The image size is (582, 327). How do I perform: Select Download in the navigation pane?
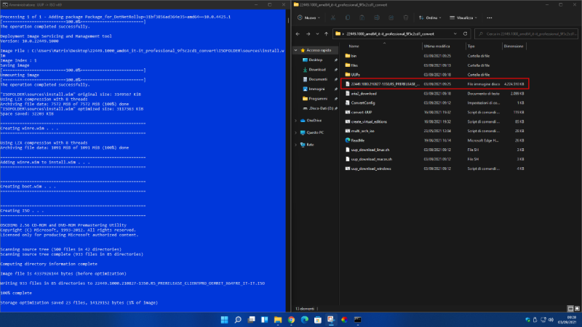click(316, 69)
